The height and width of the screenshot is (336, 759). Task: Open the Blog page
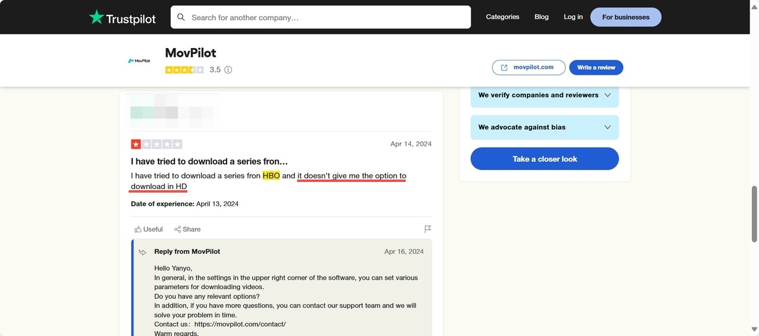point(541,17)
